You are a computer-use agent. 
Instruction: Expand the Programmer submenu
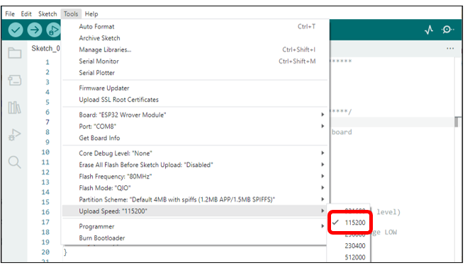coord(195,226)
